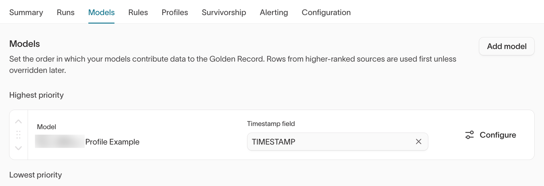Click the move model down arrow

[x=19, y=148]
